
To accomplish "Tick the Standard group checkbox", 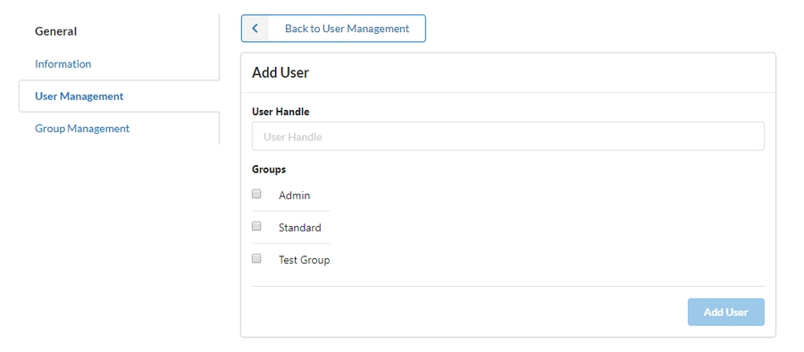I will tap(256, 226).
